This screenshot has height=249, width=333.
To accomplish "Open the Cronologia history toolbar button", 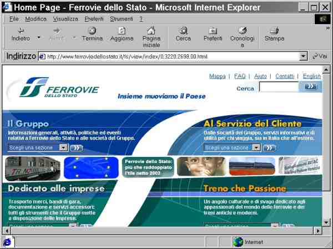I will click(243, 37).
